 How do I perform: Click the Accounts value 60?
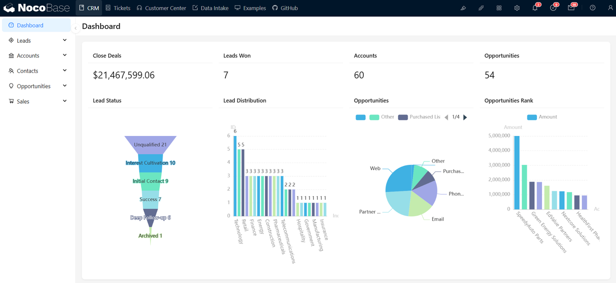359,75
